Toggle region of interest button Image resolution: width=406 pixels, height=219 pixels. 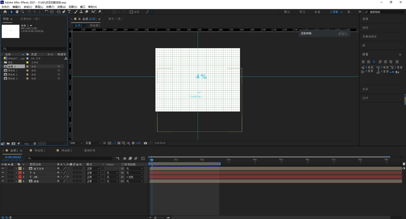point(119,143)
